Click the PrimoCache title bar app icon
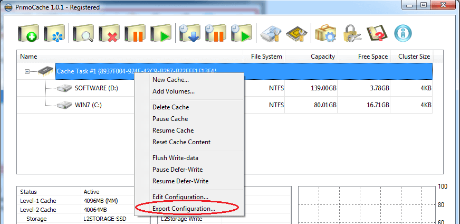Viewport: 460px width, 224px height. 9,7
